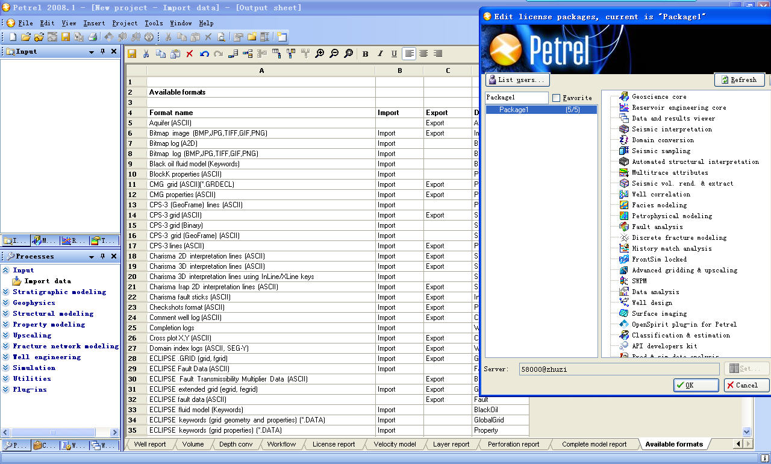
Task: Select right text alignment icon
Action: pos(439,54)
